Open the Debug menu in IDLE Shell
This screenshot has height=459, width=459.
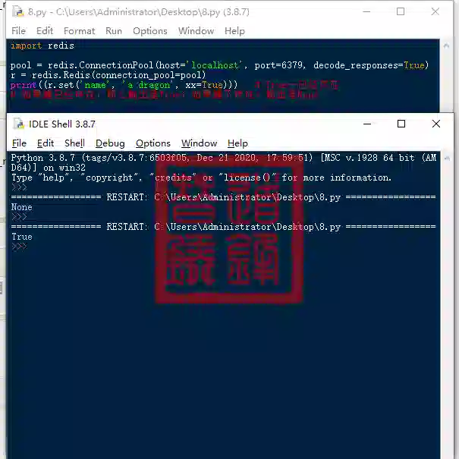[110, 143]
